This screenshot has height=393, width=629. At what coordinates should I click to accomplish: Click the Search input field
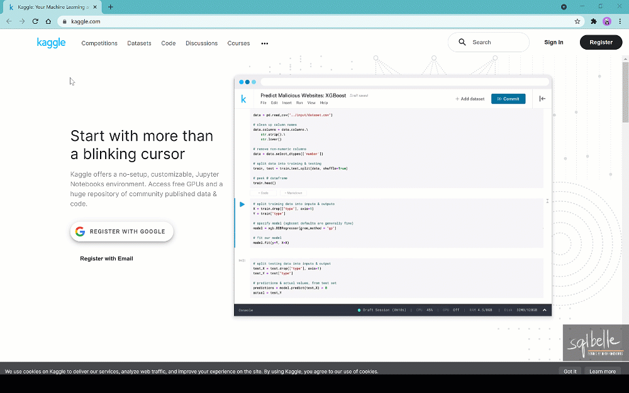[488, 42]
